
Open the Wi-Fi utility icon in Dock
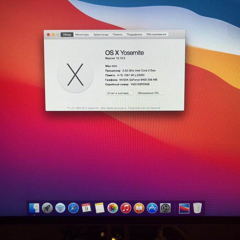point(60,208)
